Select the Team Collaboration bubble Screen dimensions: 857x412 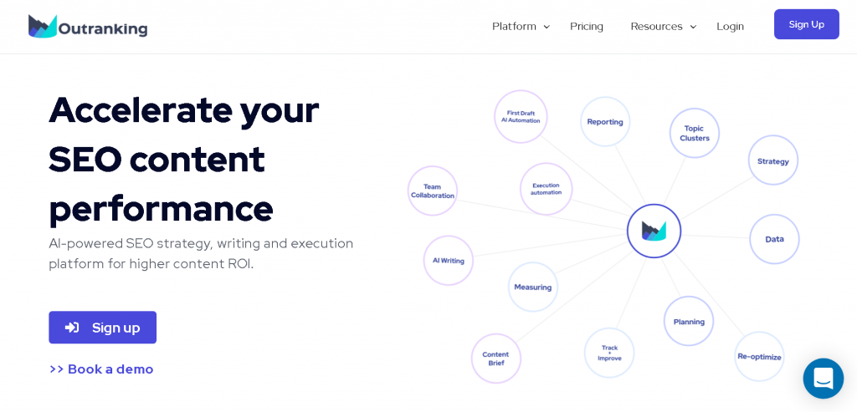click(x=433, y=191)
